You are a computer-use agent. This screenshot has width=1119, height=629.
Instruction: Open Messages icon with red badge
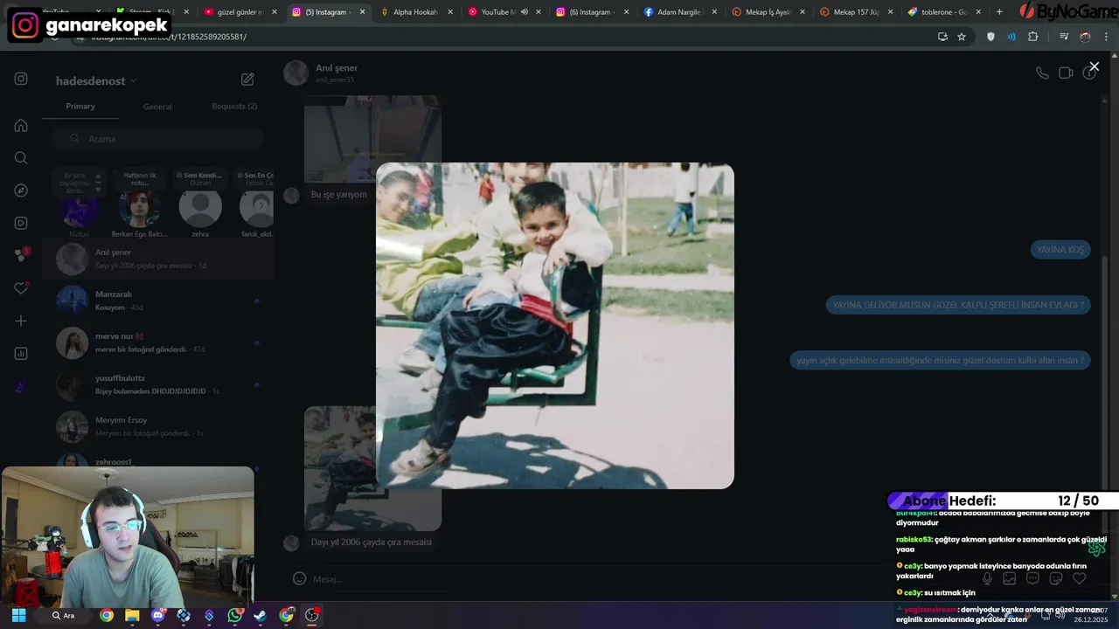point(21,255)
